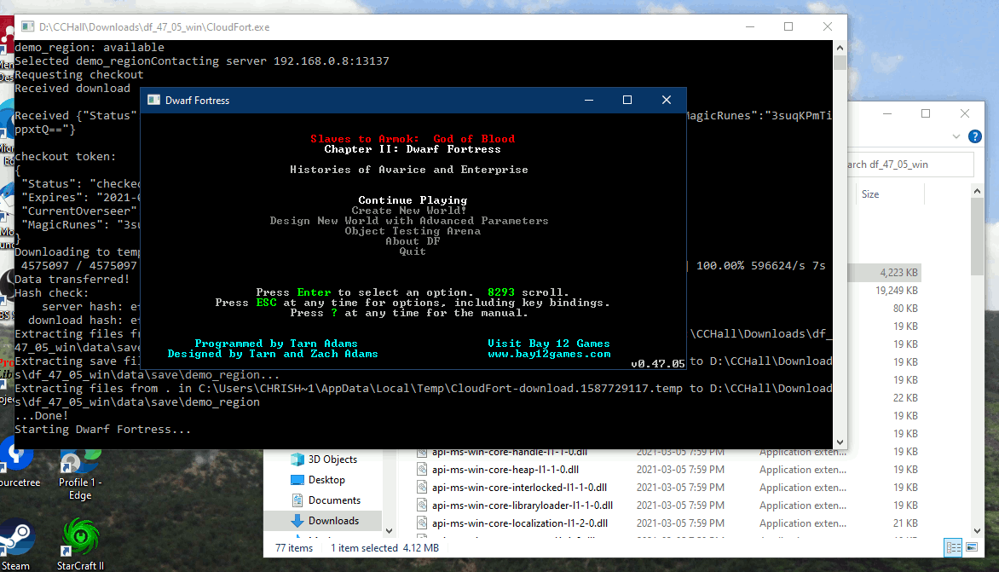This screenshot has width=999, height=572.
Task: Click the api-ms-win-core-heap dll file icon
Action: [422, 469]
